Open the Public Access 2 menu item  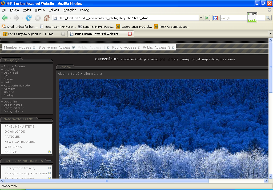(126, 47)
